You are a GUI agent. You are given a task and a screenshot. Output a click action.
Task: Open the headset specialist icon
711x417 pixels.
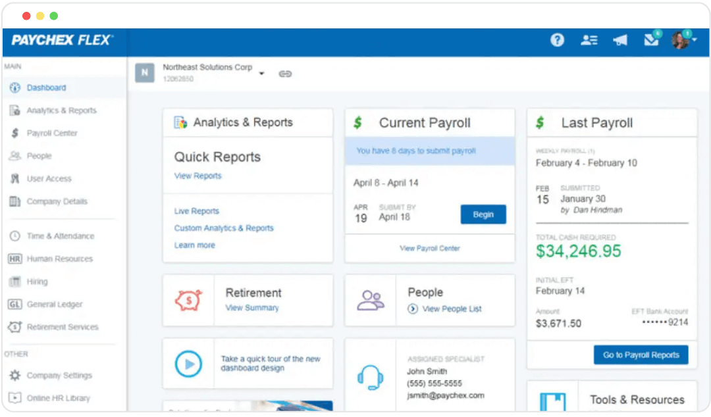(x=369, y=376)
